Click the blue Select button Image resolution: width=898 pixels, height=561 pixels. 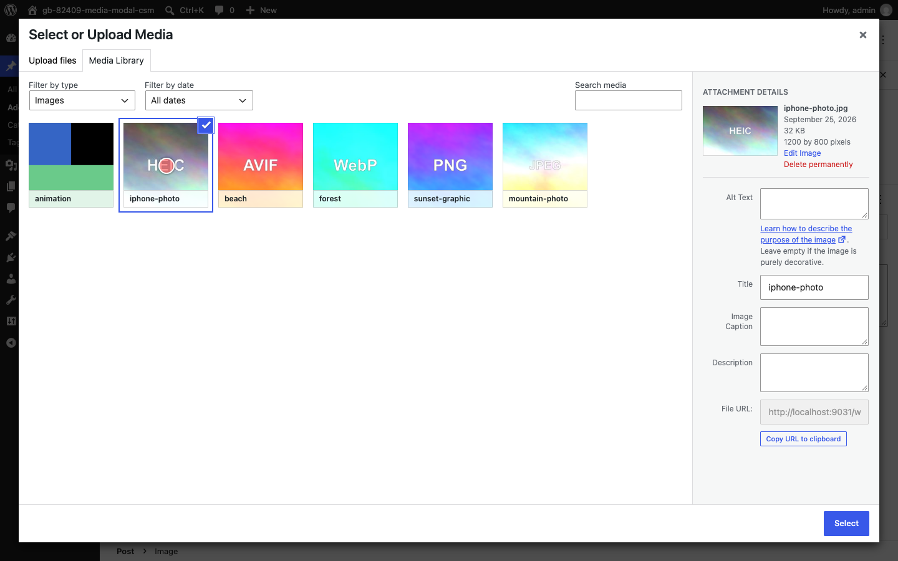coord(846,524)
